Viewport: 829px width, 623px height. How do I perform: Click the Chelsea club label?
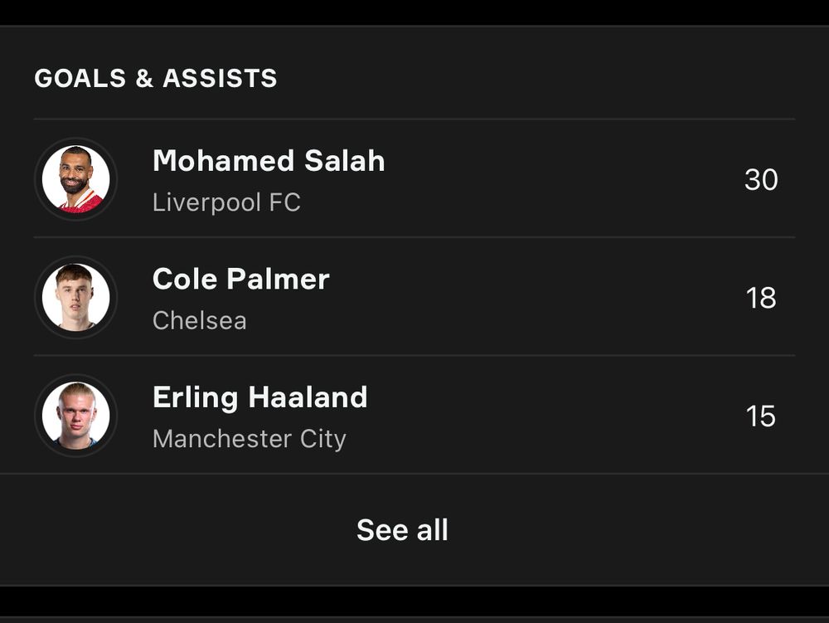tap(200, 321)
